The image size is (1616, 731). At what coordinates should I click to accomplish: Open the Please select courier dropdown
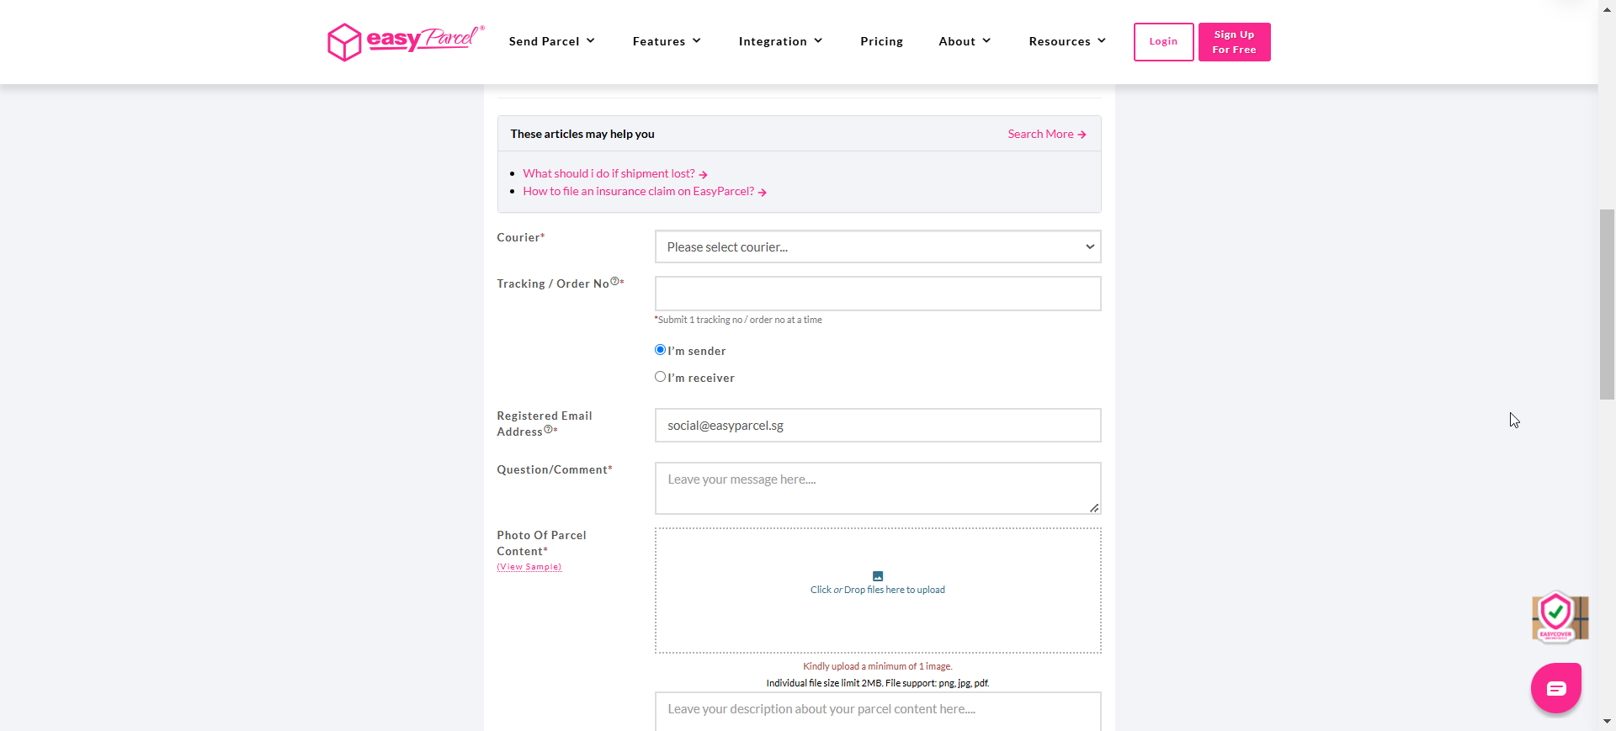pos(877,246)
